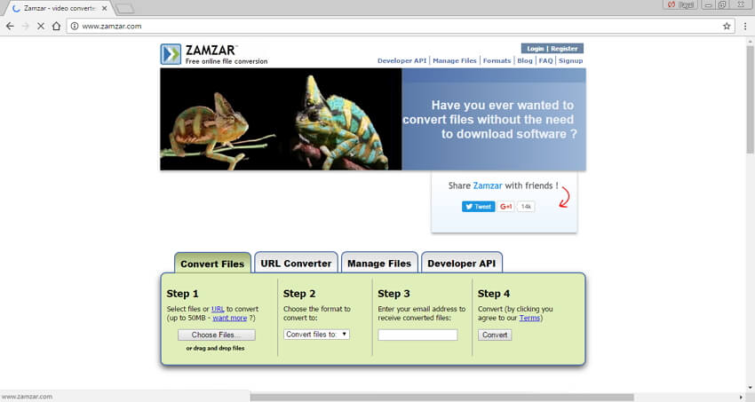The height and width of the screenshot is (402, 755).
Task: Open a new browser tab
Action: pyautogui.click(x=124, y=8)
